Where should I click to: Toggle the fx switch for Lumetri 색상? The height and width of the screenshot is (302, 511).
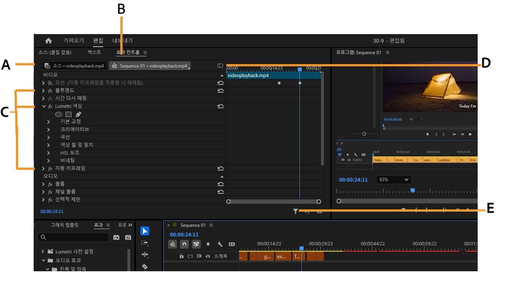[x=51, y=106]
